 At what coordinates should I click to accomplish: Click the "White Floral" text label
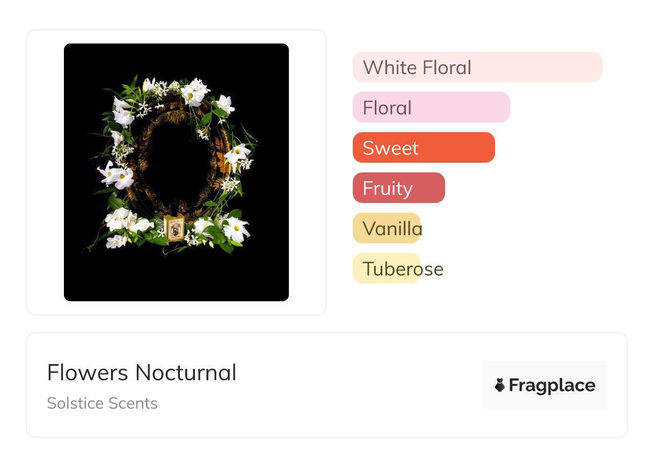[x=417, y=68]
